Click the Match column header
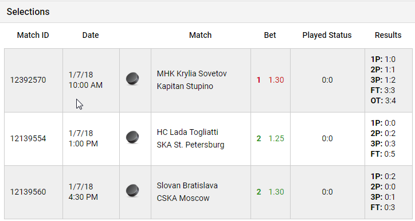 pyautogui.click(x=201, y=35)
